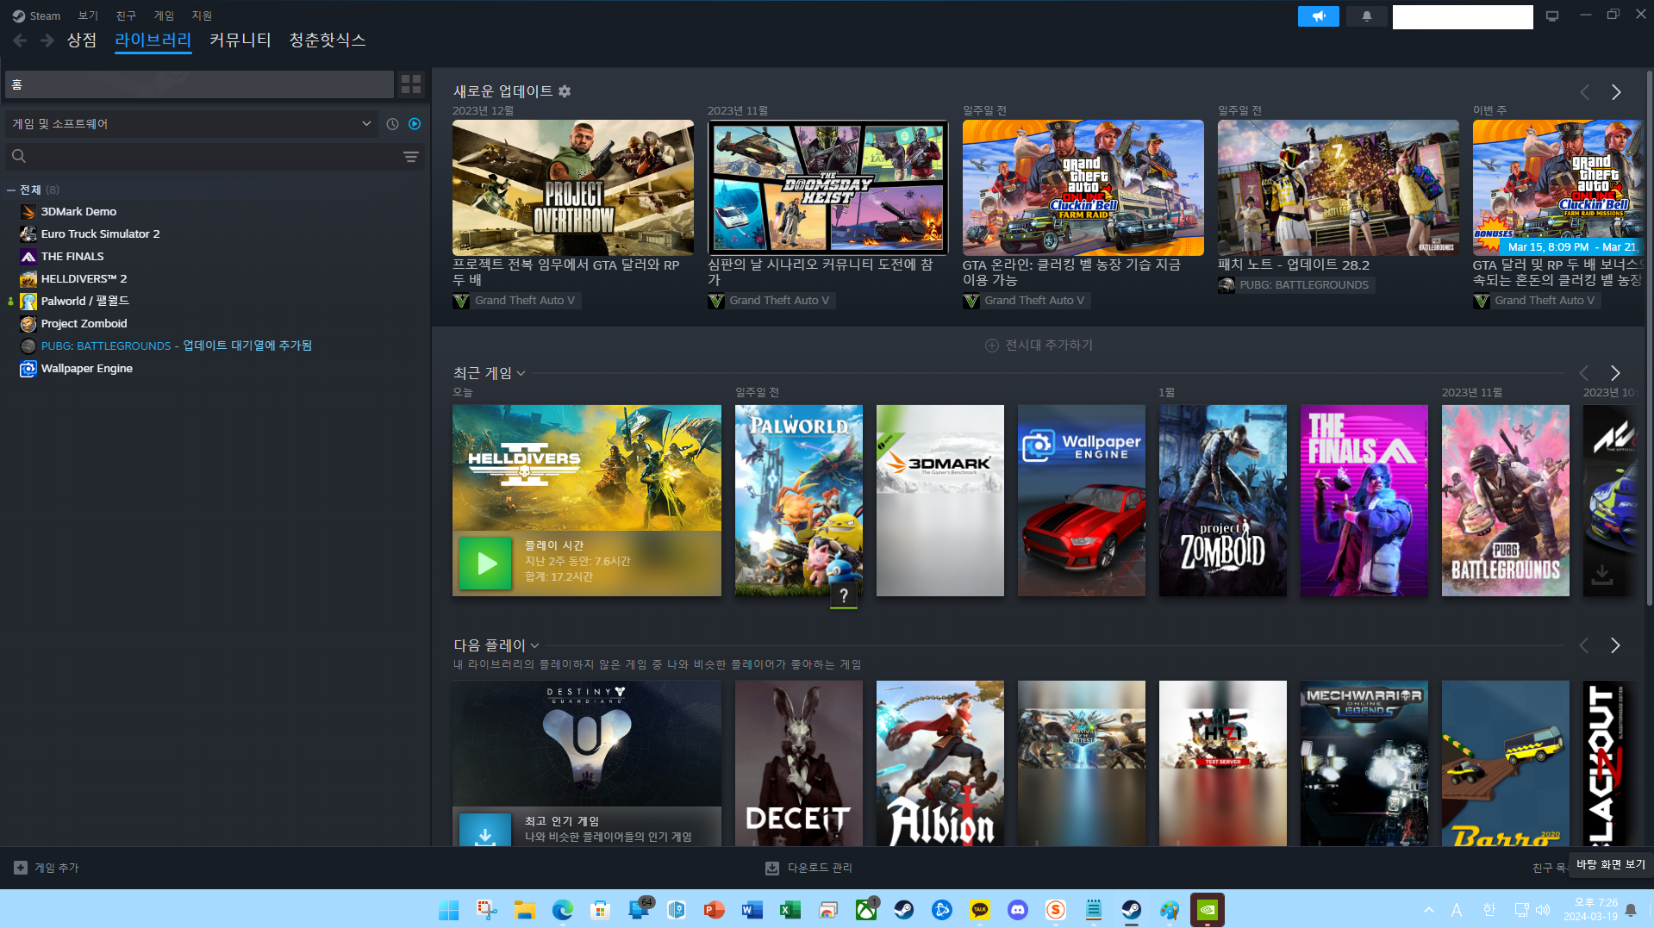Open NVIDIA app from taskbar
Image resolution: width=1654 pixels, height=928 pixels.
(1208, 910)
